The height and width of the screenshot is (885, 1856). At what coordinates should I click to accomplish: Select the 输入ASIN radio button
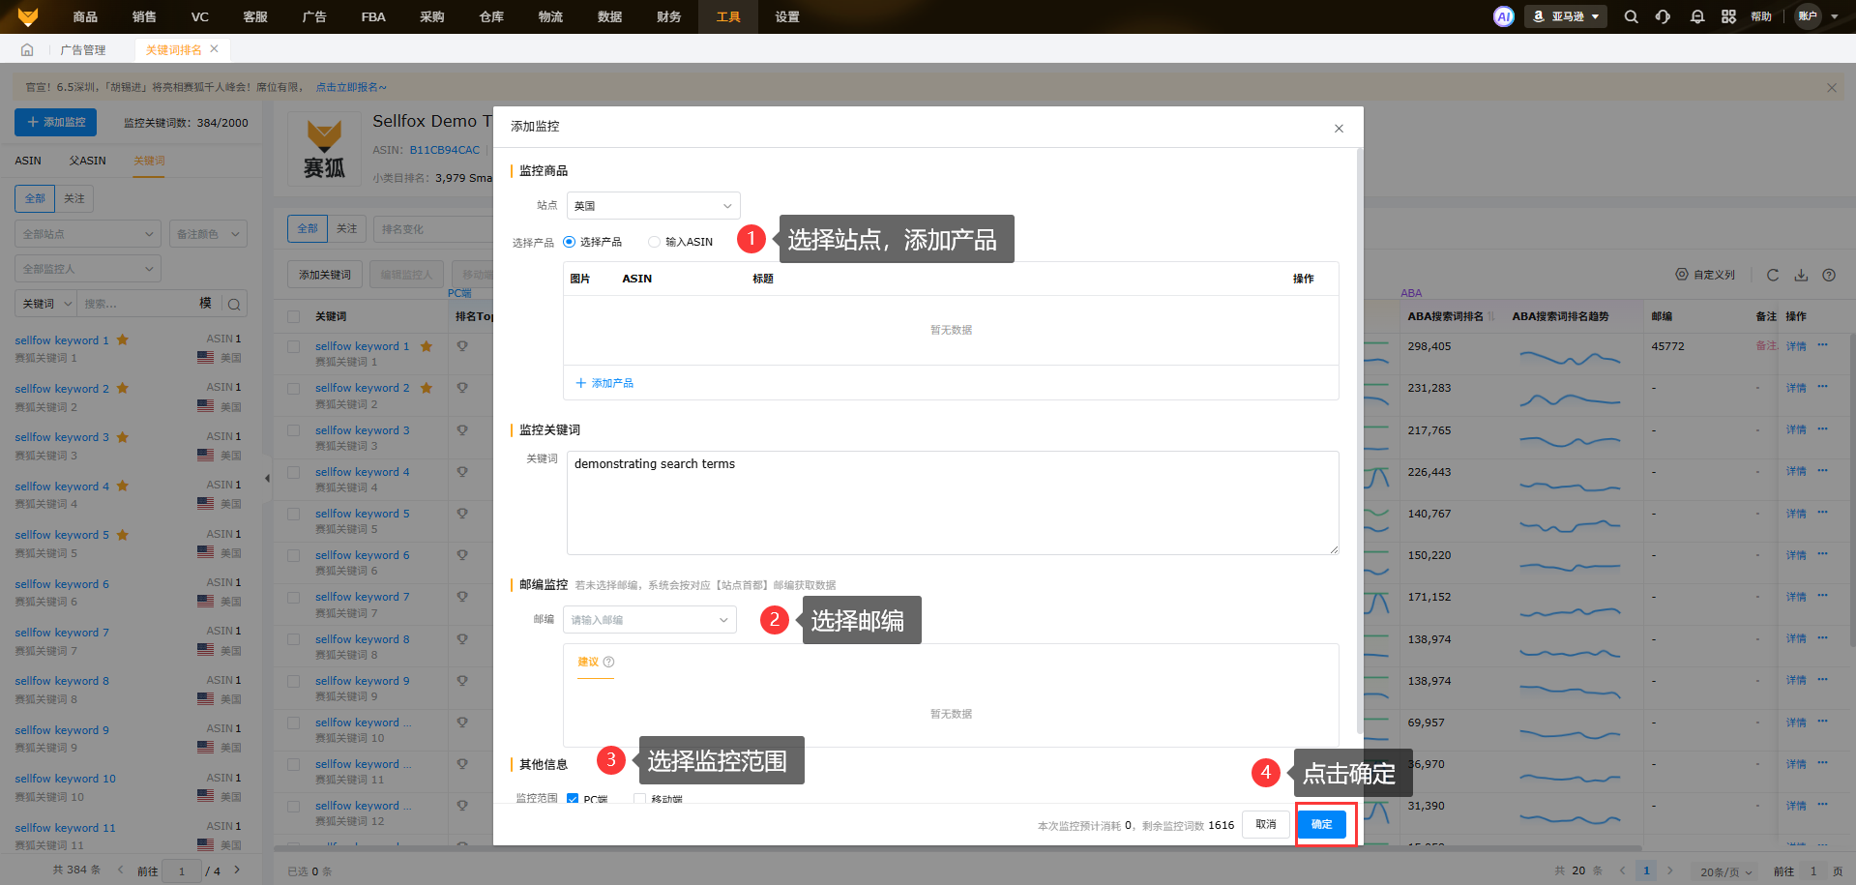654,242
